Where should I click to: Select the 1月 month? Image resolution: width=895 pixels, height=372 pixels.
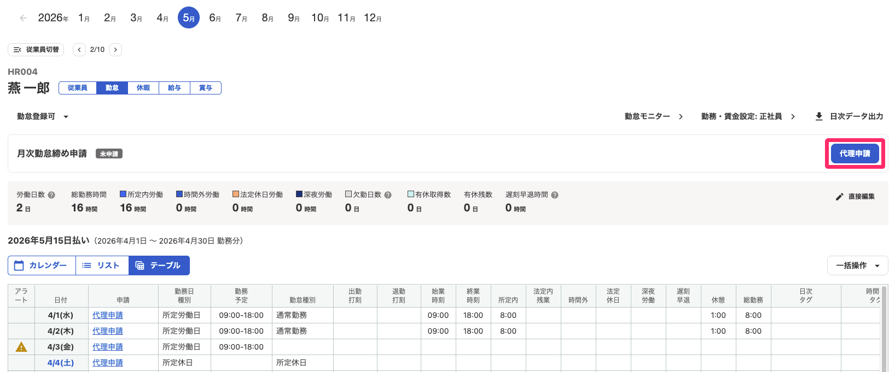pyautogui.click(x=84, y=18)
